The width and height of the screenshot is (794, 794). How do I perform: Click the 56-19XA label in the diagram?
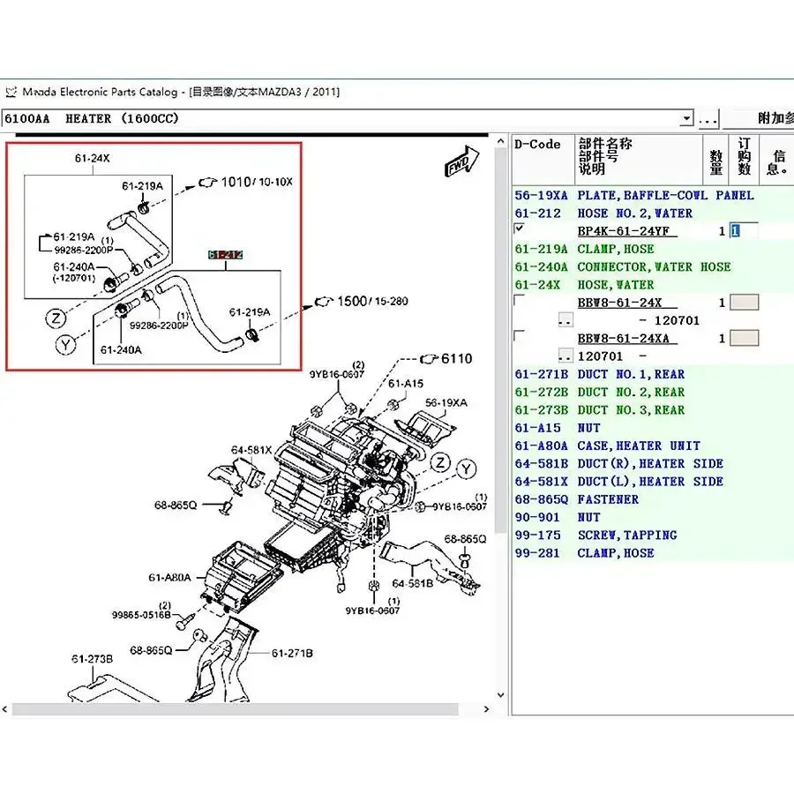446,403
